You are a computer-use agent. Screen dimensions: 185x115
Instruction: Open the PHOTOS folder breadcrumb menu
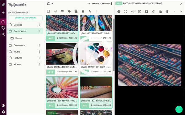pos(112,3)
